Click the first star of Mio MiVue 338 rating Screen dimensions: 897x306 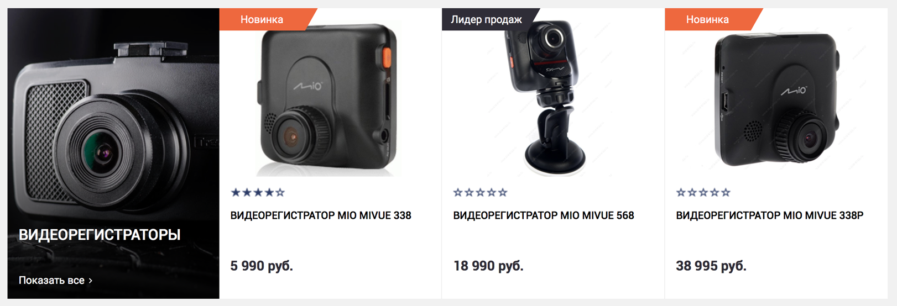[236, 192]
